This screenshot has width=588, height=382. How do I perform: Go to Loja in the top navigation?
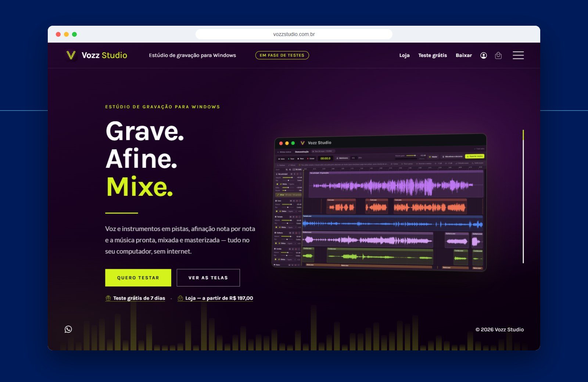(404, 55)
